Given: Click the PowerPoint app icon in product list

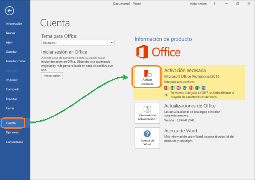Looking at the screenshot, I should (x=191, y=88).
